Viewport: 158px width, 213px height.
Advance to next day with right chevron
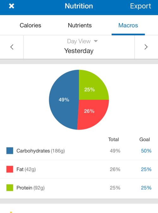(x=146, y=47)
